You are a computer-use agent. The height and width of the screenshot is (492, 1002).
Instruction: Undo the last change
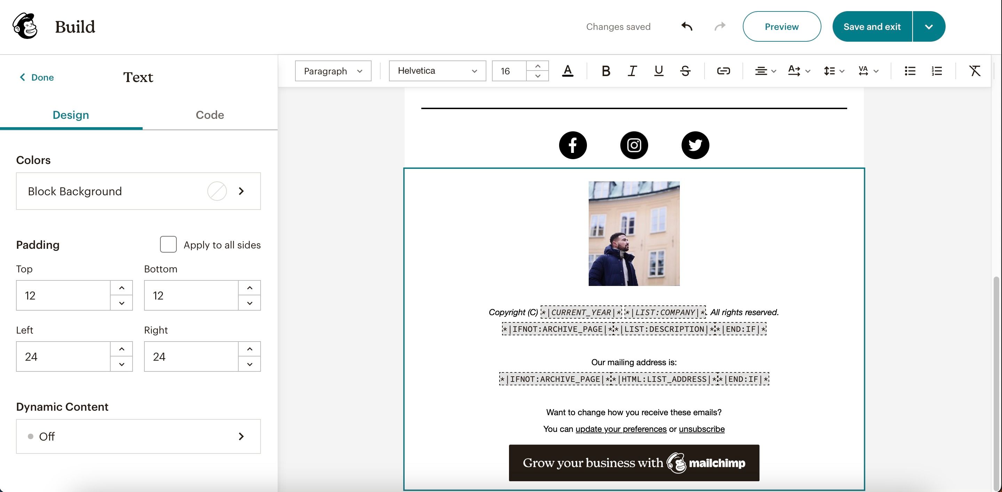click(686, 26)
